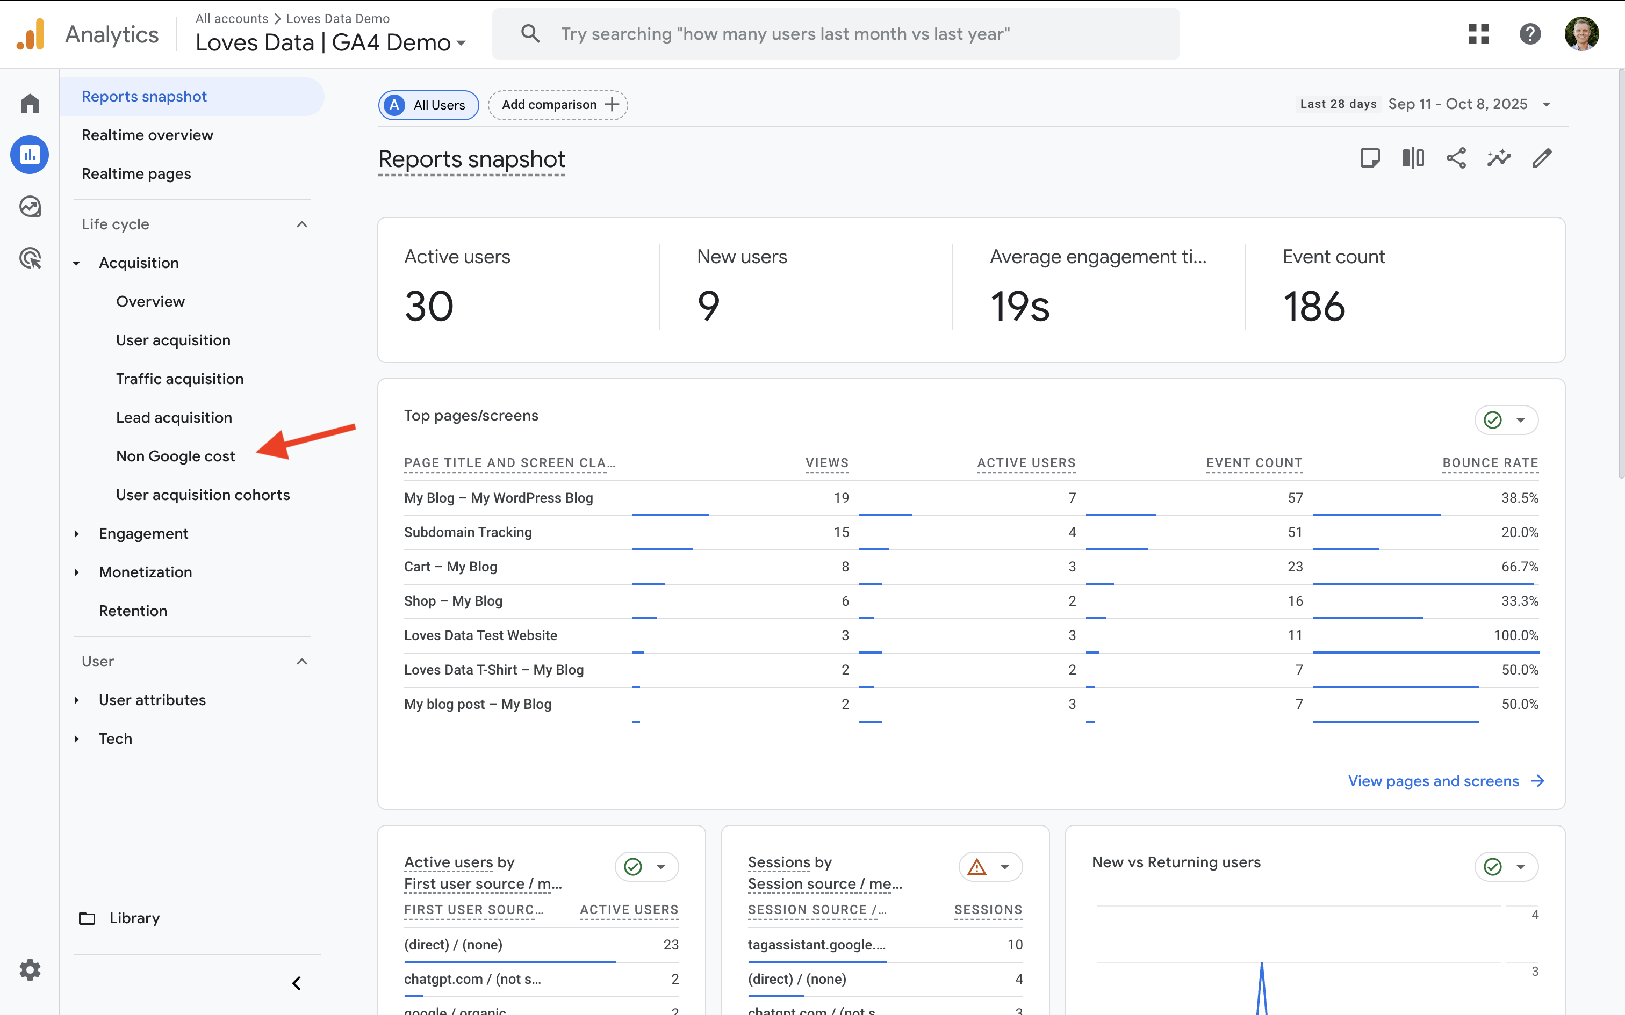Select Traffic acquisition in sidebar
1625x1015 pixels.
179,379
